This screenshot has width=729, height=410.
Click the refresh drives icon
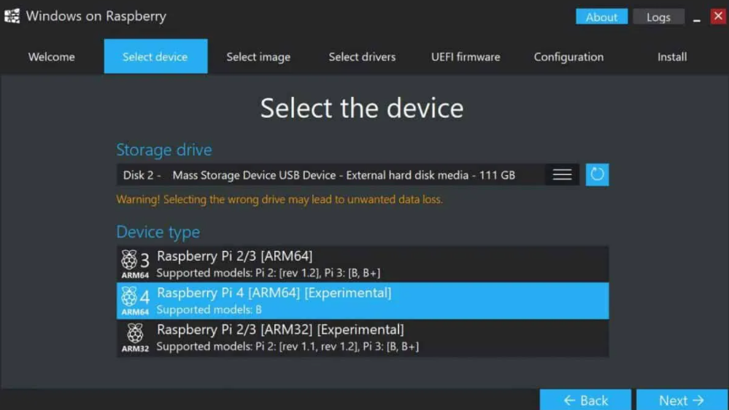click(x=597, y=174)
